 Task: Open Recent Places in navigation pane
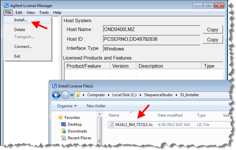(x=79, y=138)
